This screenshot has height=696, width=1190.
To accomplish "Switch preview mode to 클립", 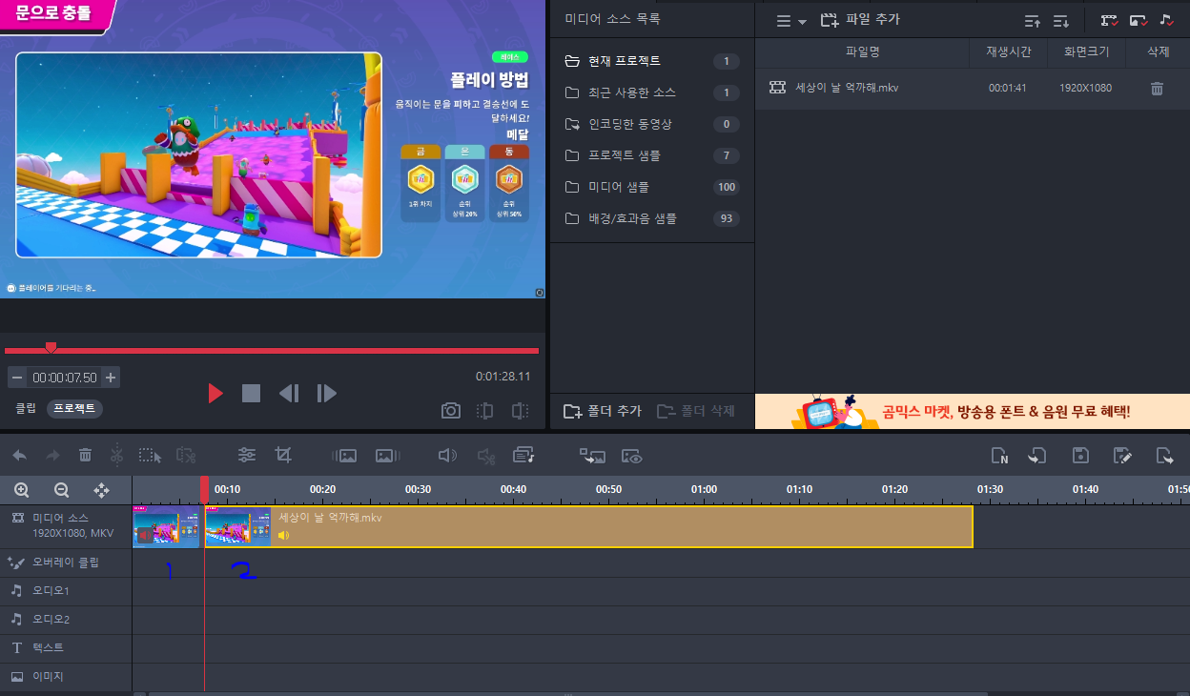I will point(26,408).
